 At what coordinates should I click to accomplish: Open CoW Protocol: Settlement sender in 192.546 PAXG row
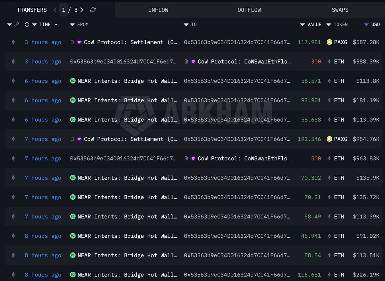tap(131, 139)
